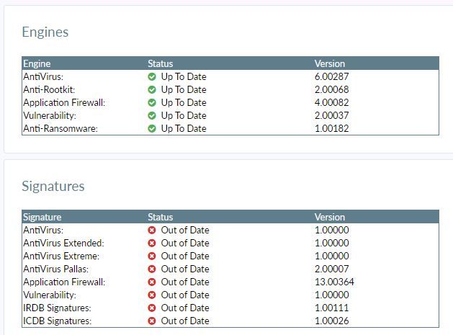Click the IRDB Signatures red status icon
Viewport: 453px width, 335px height.
click(152, 308)
